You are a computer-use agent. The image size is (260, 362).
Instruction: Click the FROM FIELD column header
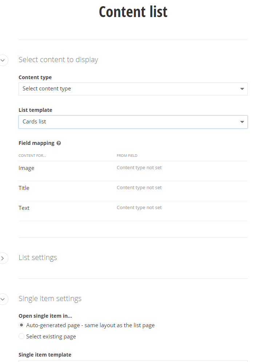tap(127, 156)
